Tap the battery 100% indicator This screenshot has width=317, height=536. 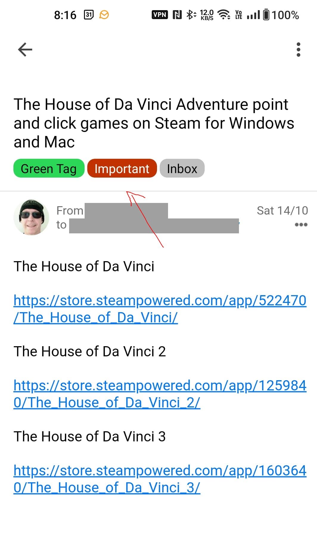(281, 15)
